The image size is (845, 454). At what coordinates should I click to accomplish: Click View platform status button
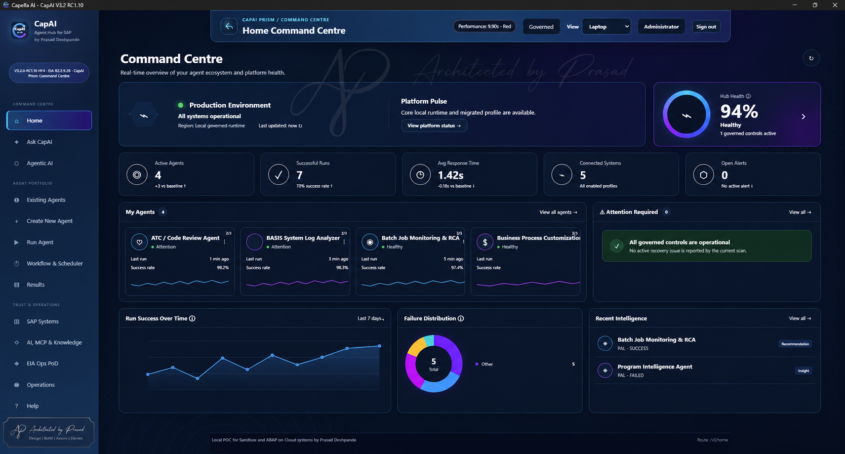pyautogui.click(x=434, y=125)
